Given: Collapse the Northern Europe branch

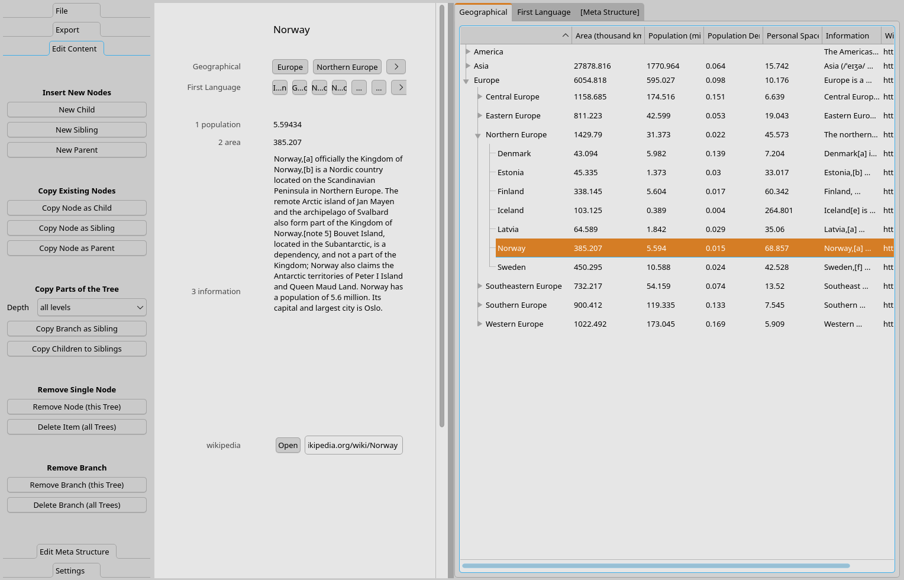Looking at the screenshot, I should point(478,136).
